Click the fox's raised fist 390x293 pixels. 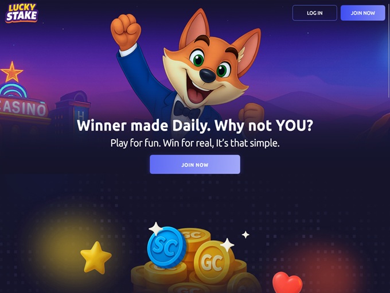(126, 31)
